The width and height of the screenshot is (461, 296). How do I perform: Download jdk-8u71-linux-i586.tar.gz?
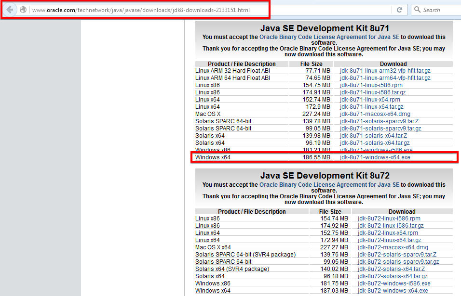372,92
